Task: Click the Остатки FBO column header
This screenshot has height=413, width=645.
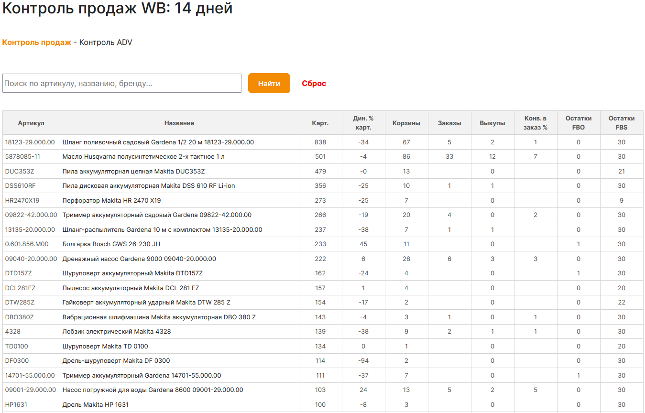Action: (x=579, y=123)
